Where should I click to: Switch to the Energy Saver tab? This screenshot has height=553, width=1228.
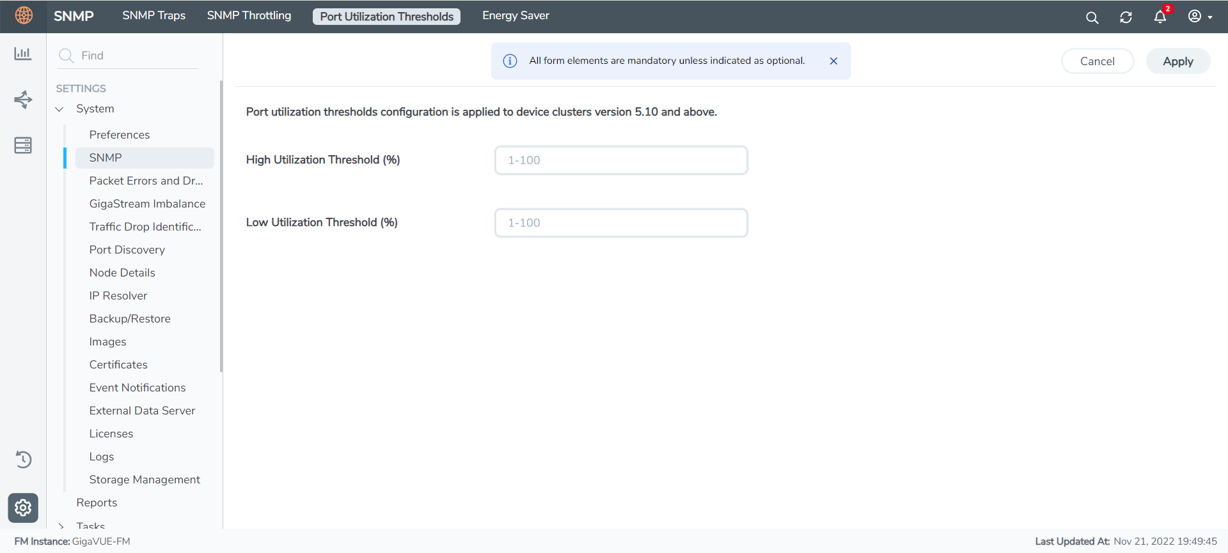(x=516, y=16)
